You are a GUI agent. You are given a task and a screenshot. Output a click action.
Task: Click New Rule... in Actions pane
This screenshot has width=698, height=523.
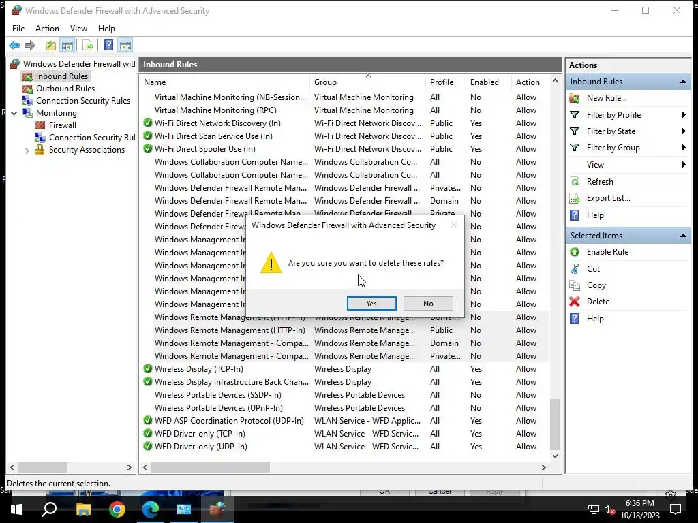tap(606, 98)
